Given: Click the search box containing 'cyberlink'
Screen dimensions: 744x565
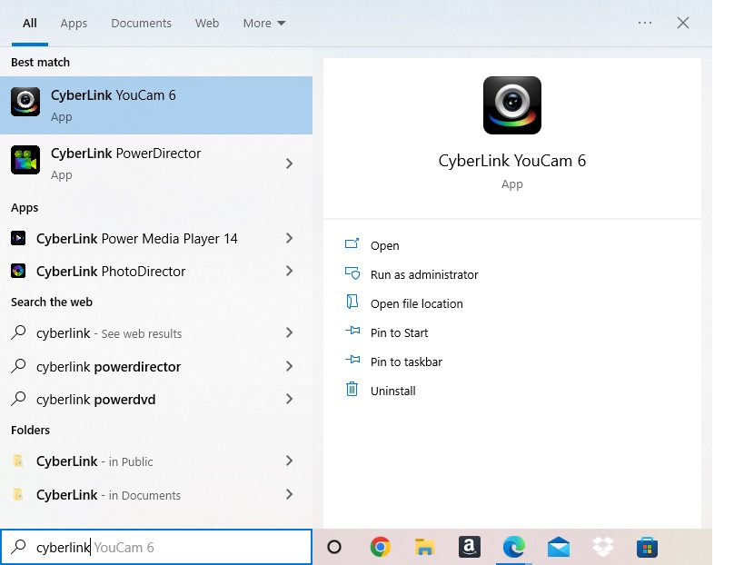Looking at the screenshot, I should (156, 547).
